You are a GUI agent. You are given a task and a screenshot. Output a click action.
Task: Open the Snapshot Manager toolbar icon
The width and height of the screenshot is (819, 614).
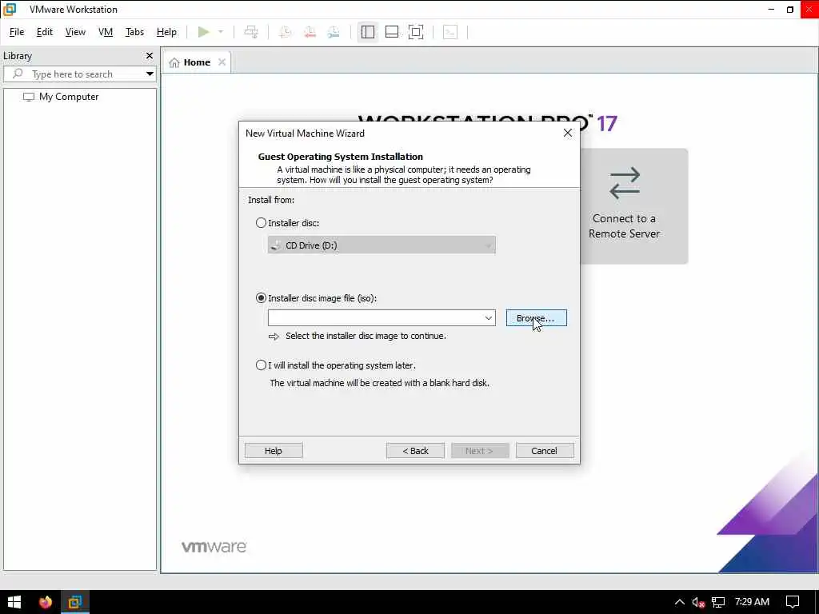[334, 32]
